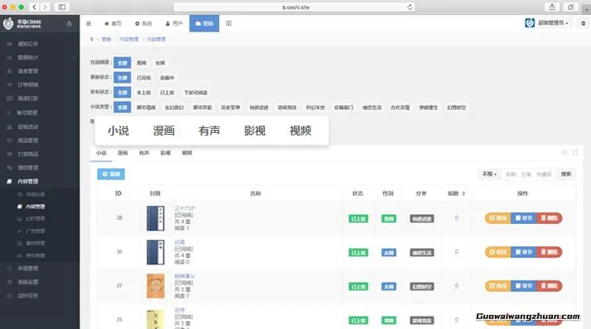Open the grid apps icon in top nav
The image size is (591, 329).
point(228,23)
